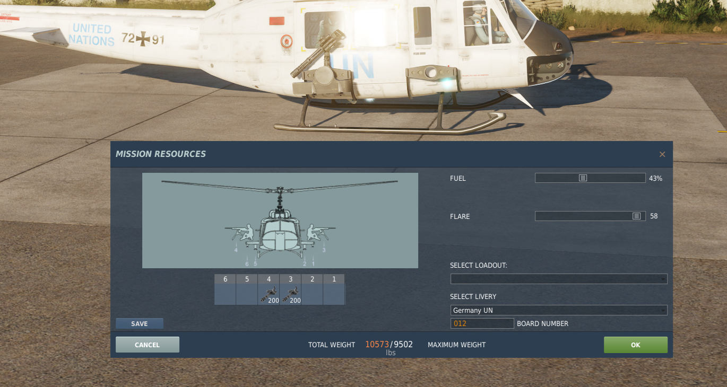Click the pylon 4 column header
This screenshot has height=387, width=727.
pos(269,279)
